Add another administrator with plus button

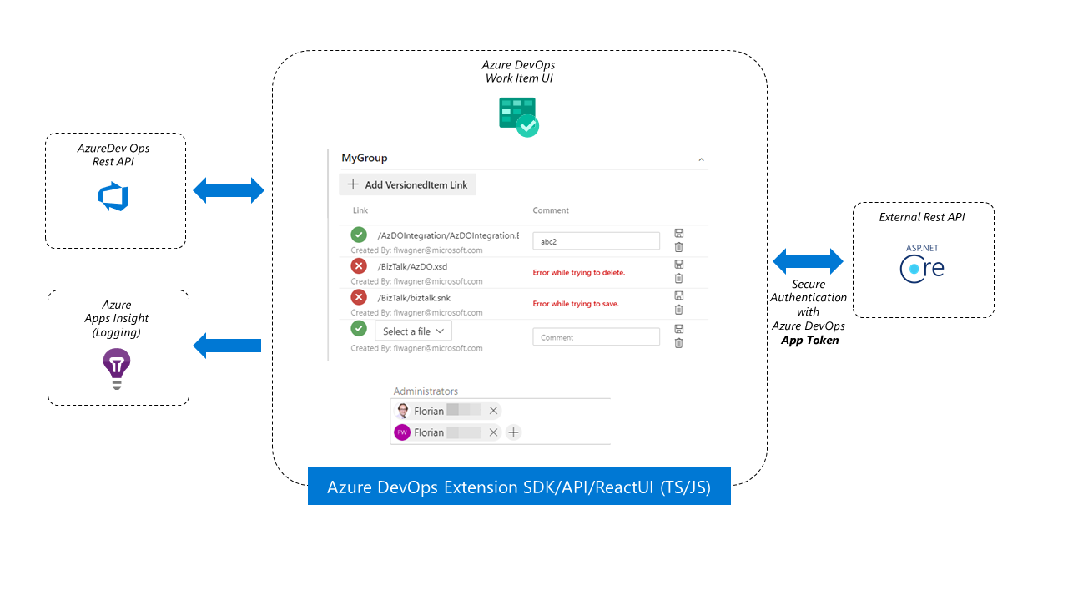(x=514, y=432)
